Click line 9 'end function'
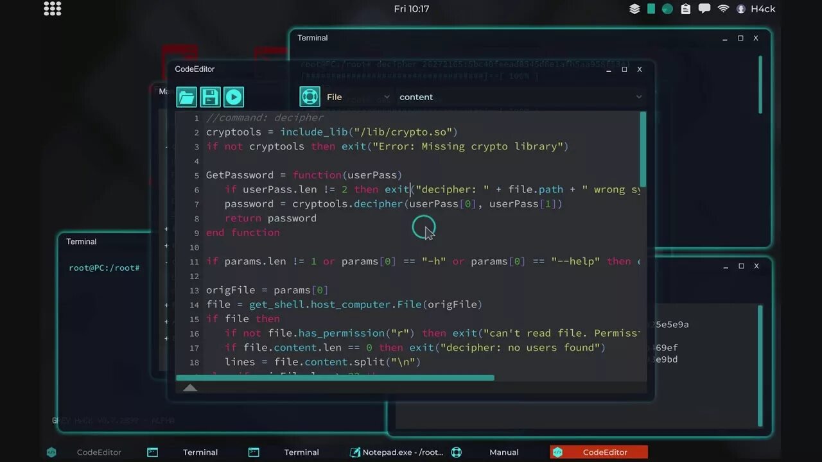The image size is (822, 462). point(243,232)
